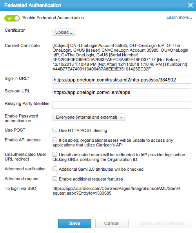Click into the Sign-out URL field
This screenshot has width=196, height=233.
tap(122, 92)
